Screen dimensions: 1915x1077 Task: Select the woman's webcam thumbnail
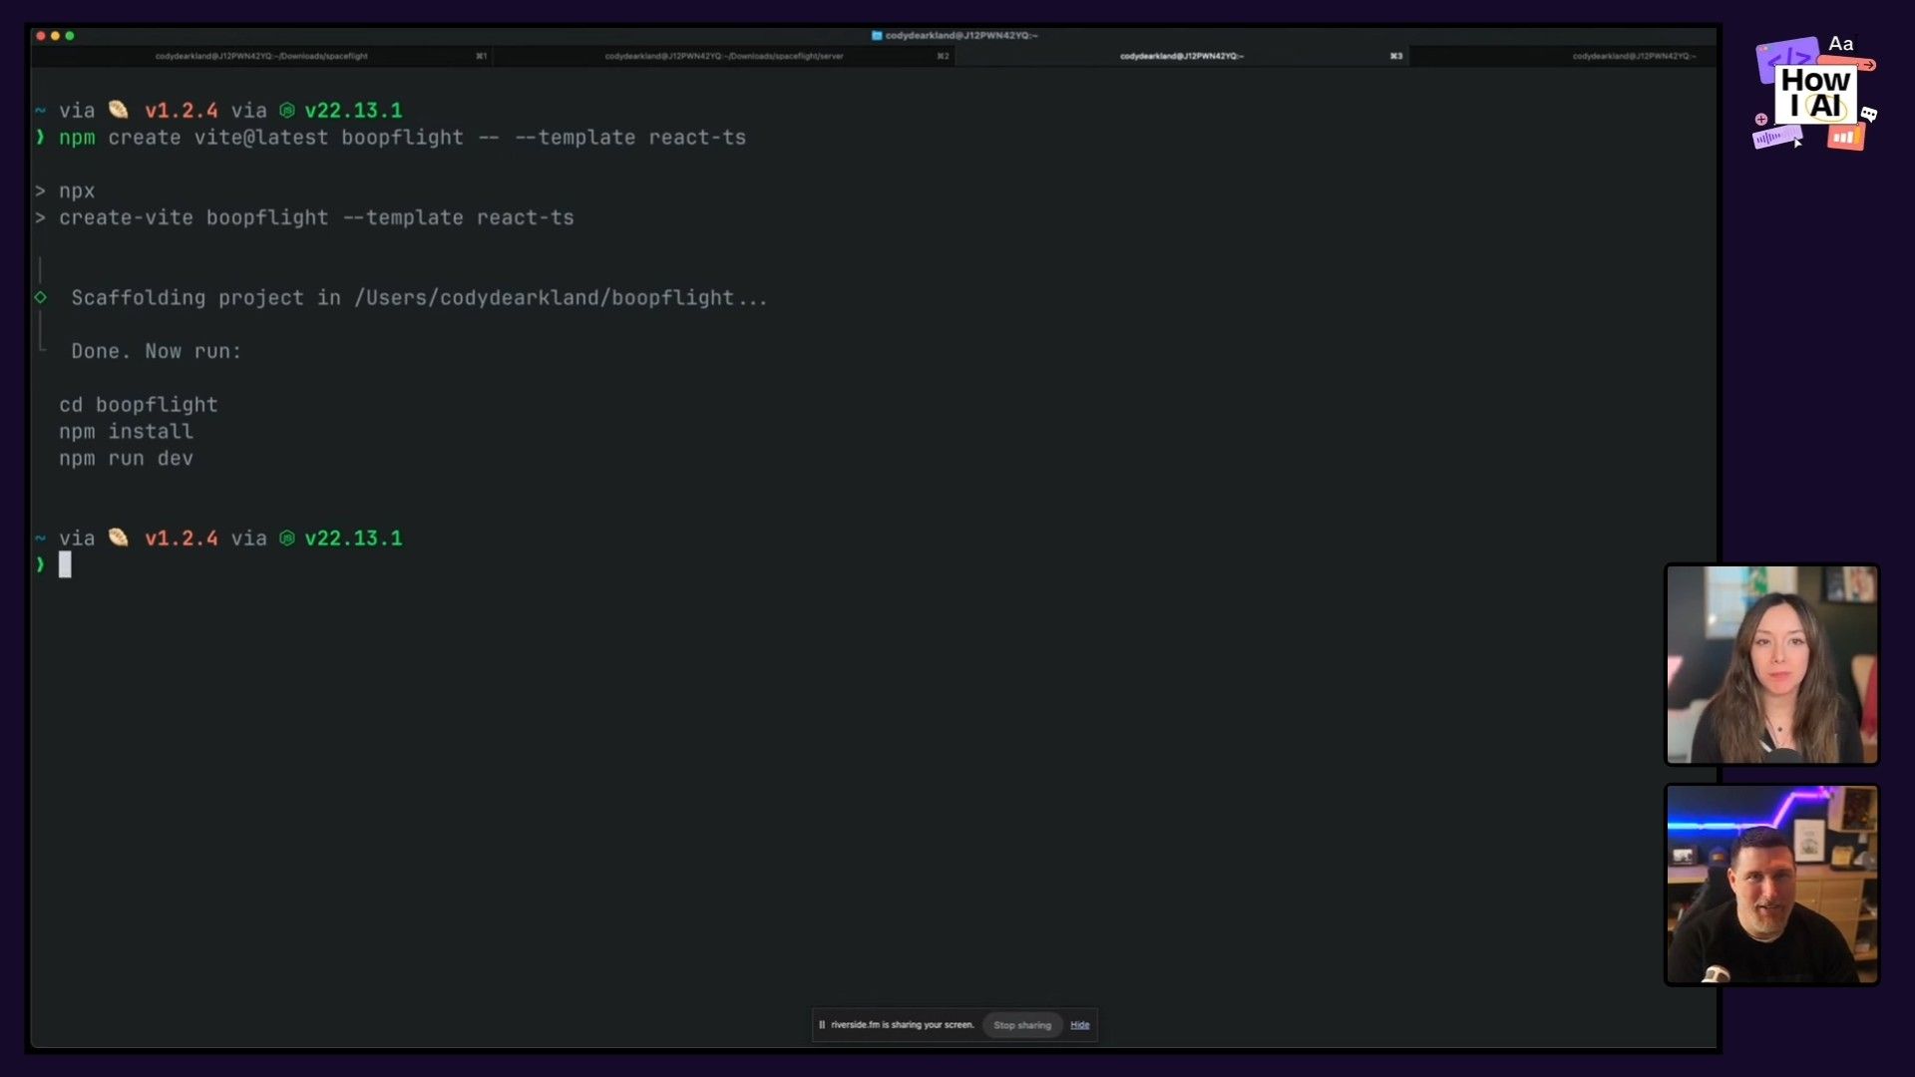coord(1772,664)
